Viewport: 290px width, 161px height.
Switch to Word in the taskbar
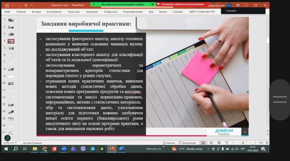tap(121, 149)
